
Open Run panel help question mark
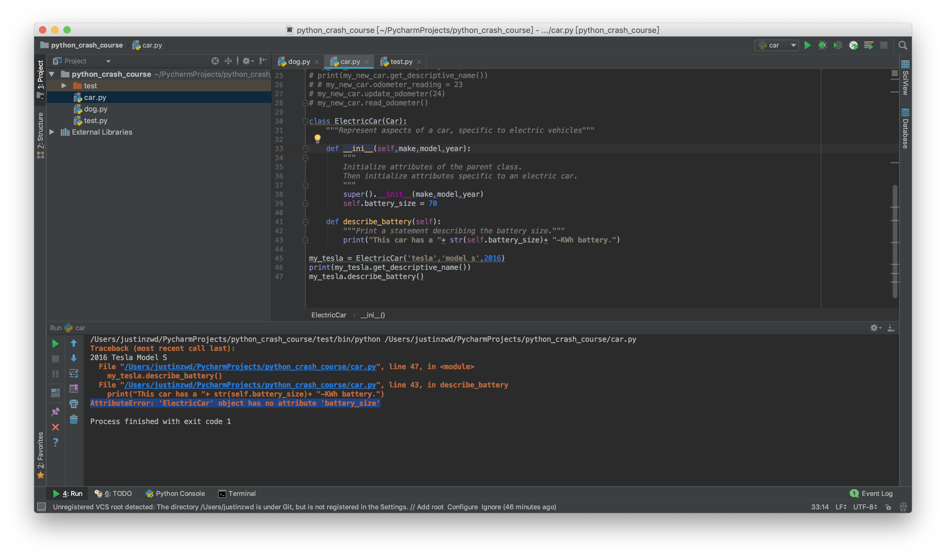tap(55, 442)
